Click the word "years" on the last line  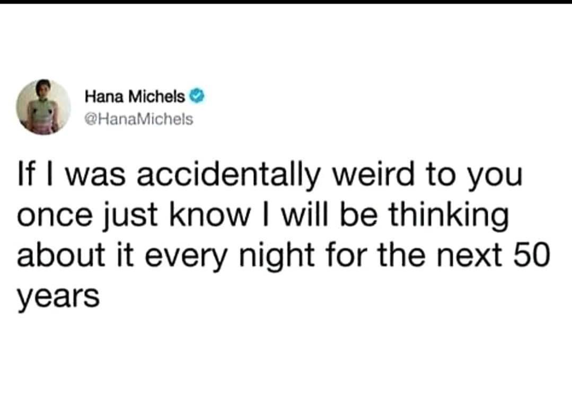[x=58, y=297]
